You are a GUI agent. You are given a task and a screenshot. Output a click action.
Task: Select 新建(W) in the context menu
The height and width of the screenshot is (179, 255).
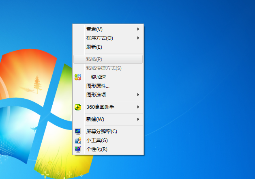click(x=108, y=119)
